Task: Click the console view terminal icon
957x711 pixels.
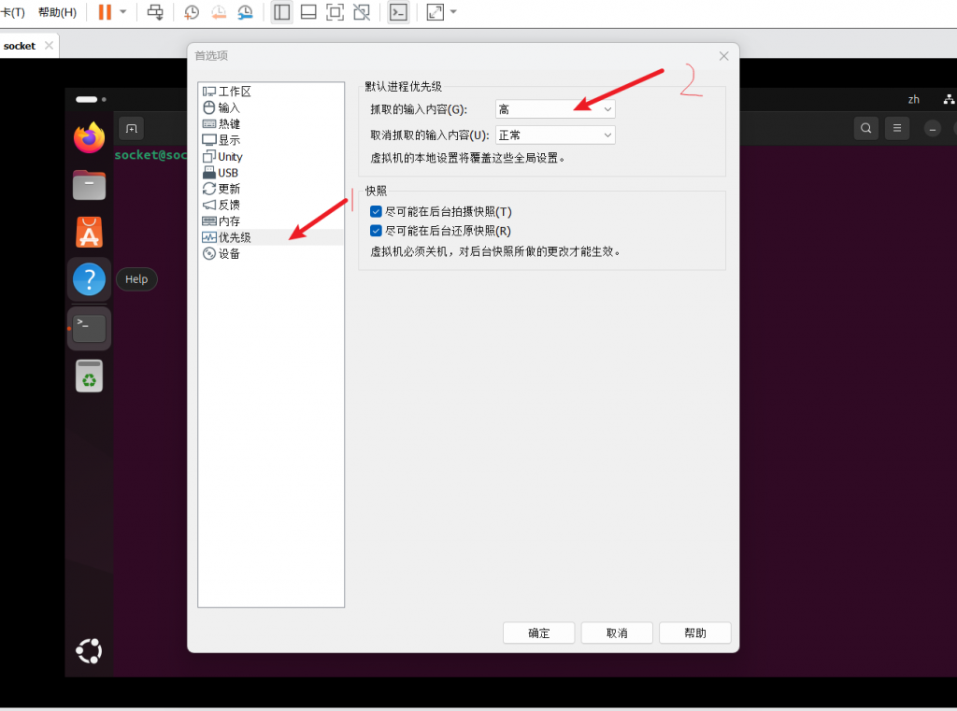Action: 398,12
